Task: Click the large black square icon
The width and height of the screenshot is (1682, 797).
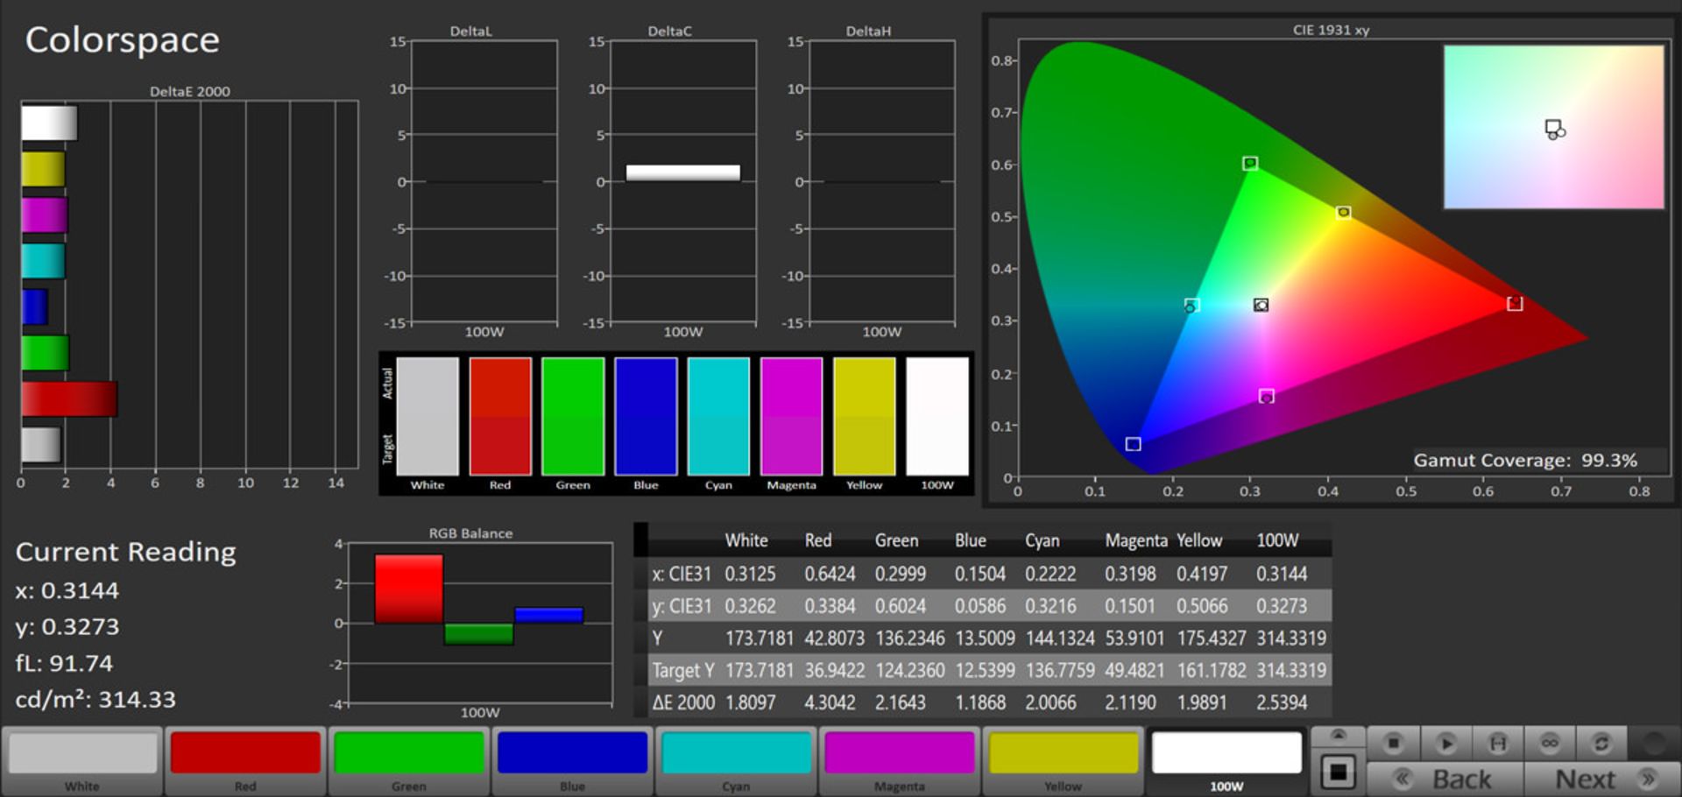Action: pyautogui.click(x=1338, y=772)
